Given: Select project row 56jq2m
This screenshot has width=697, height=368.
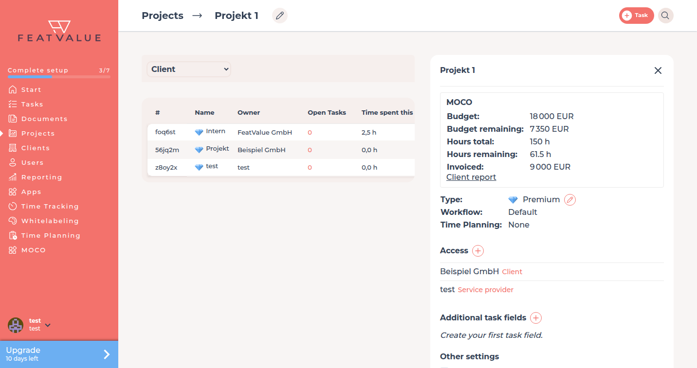Looking at the screenshot, I should [x=281, y=150].
